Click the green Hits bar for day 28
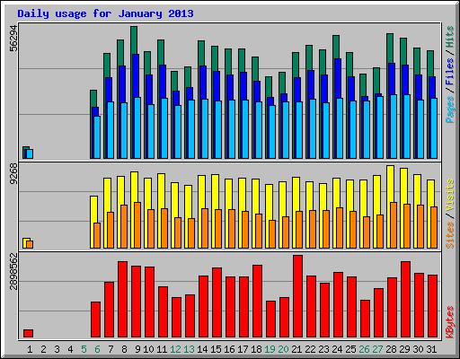This screenshot has height=359, width=460. pyautogui.click(x=390, y=48)
